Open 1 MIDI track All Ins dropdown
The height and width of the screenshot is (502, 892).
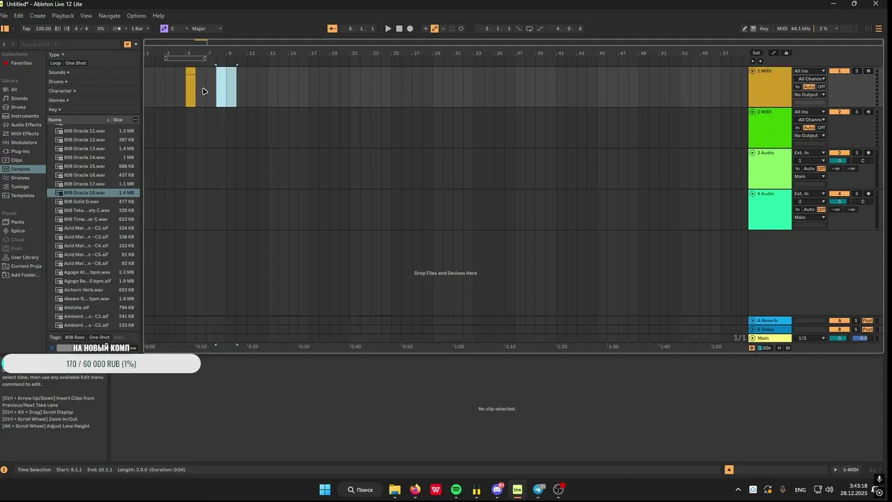click(809, 71)
